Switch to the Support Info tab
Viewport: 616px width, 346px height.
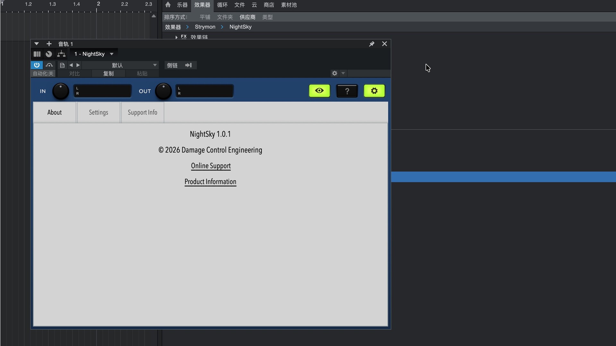tap(142, 112)
